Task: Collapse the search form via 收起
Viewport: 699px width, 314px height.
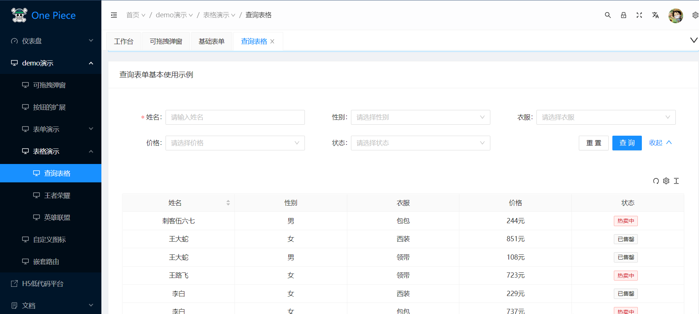Action: [x=660, y=143]
